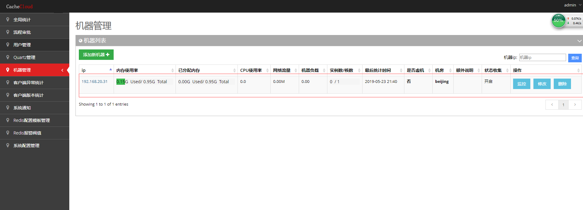
Task: Open 客户端版本统计 menu item
Action: 34,95
